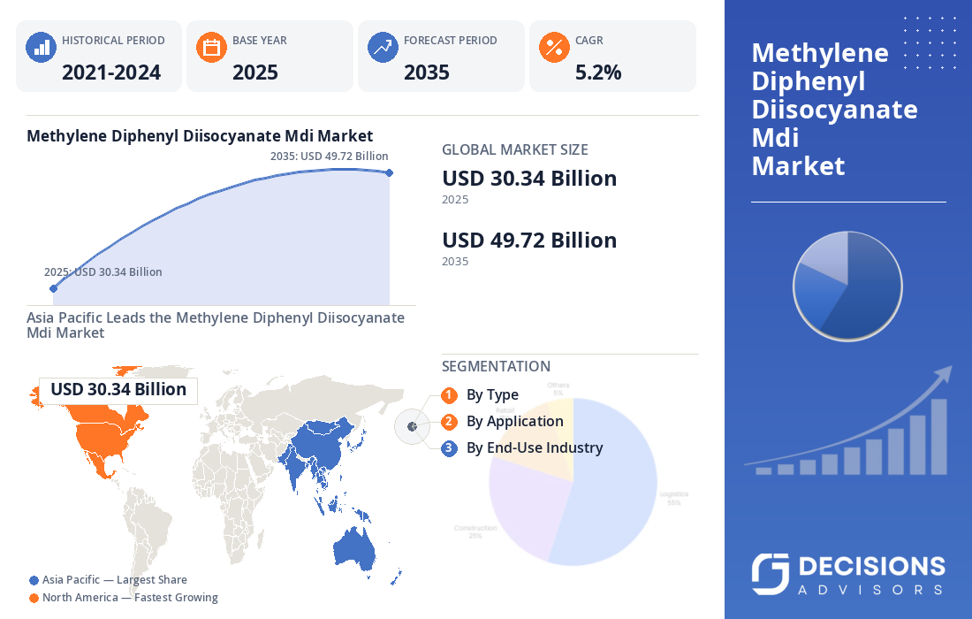
Task: Click the label 2025: USD 30.34 Billion
Action: pos(103,272)
